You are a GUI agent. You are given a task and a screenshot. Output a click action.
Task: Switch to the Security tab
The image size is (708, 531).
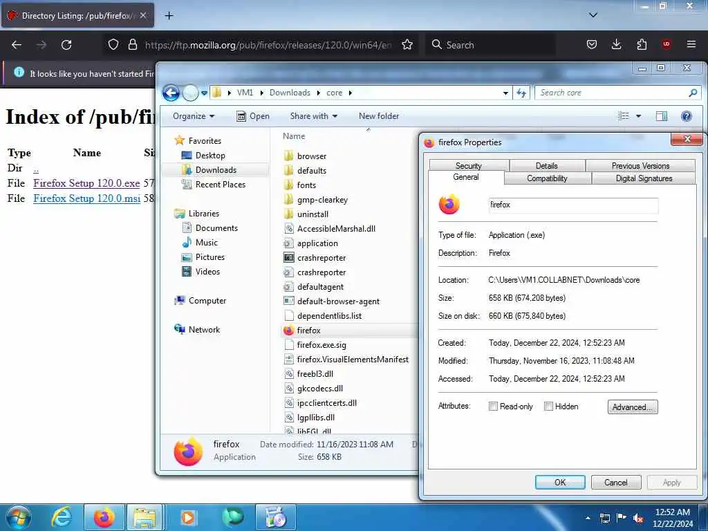(x=468, y=166)
